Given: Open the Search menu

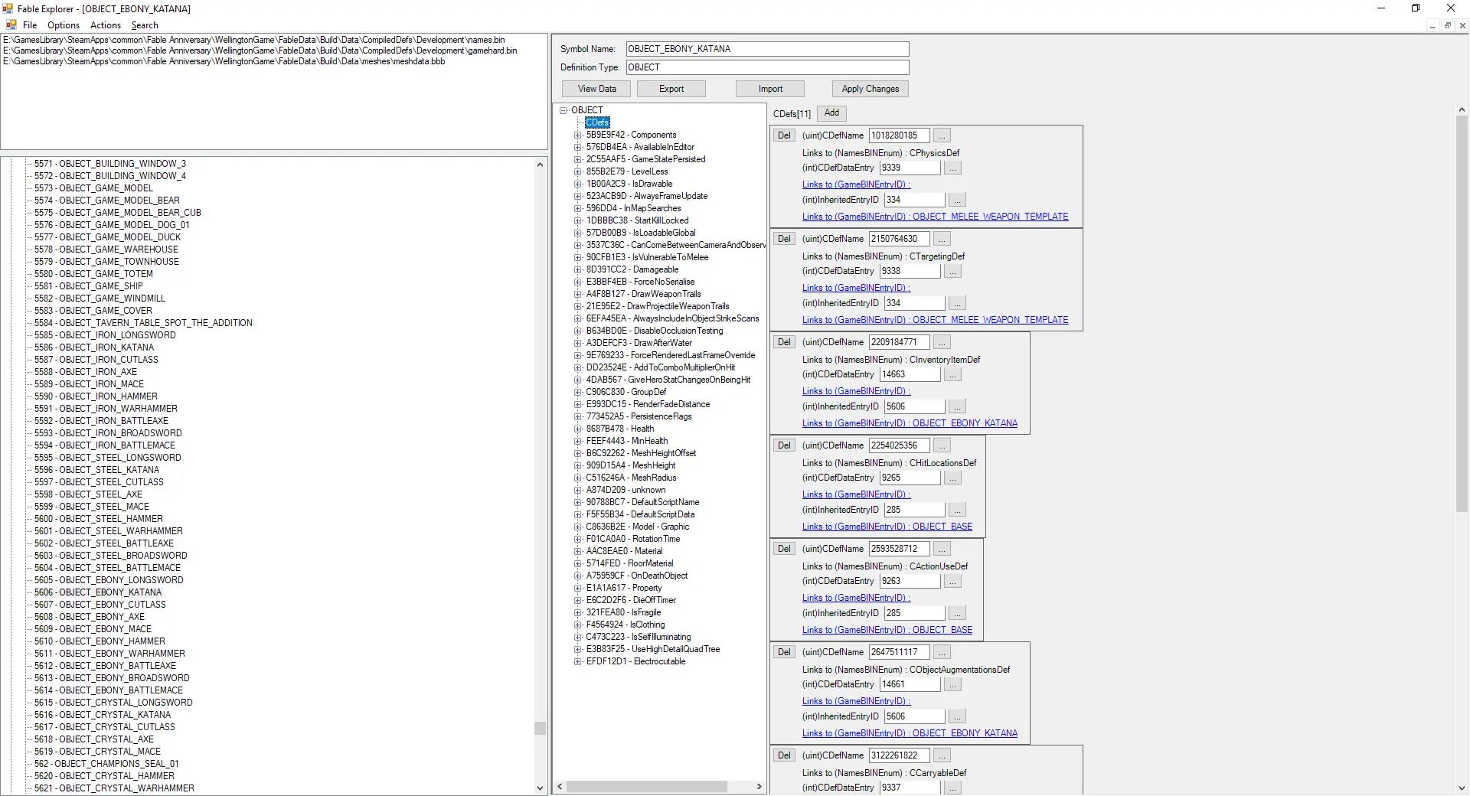Looking at the screenshot, I should pyautogui.click(x=145, y=25).
